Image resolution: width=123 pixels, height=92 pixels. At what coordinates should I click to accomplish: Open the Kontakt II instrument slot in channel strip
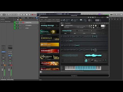click(x=4, y=52)
